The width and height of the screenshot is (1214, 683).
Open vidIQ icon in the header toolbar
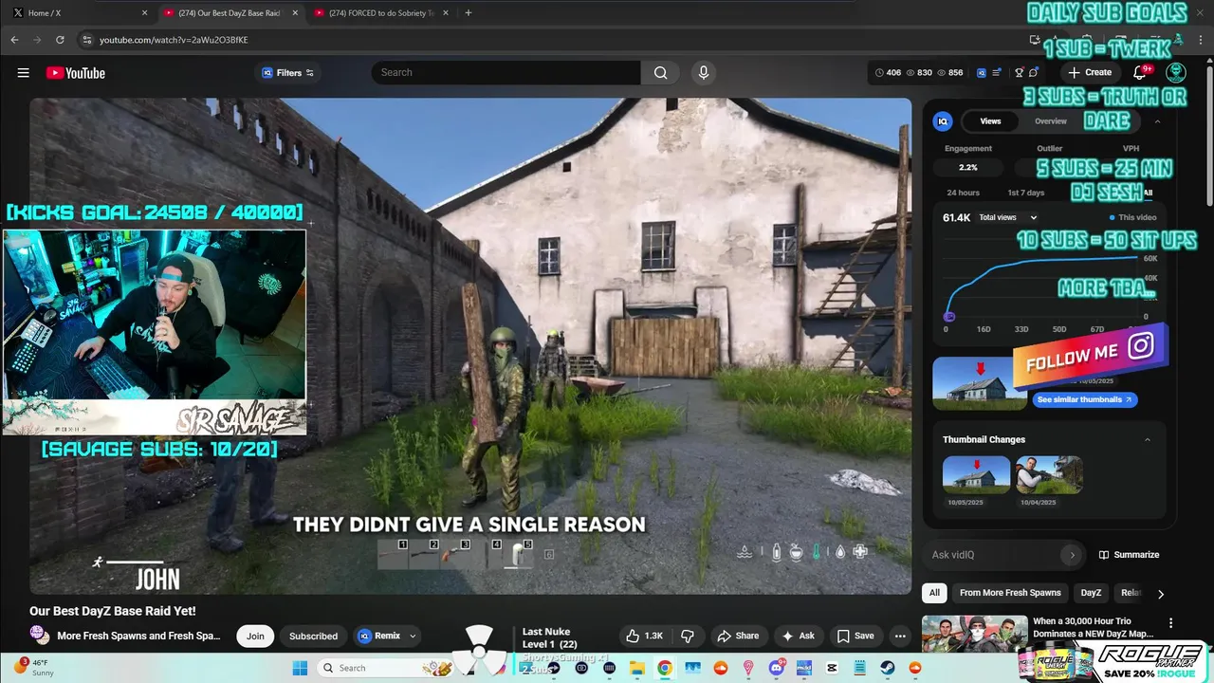(x=982, y=73)
